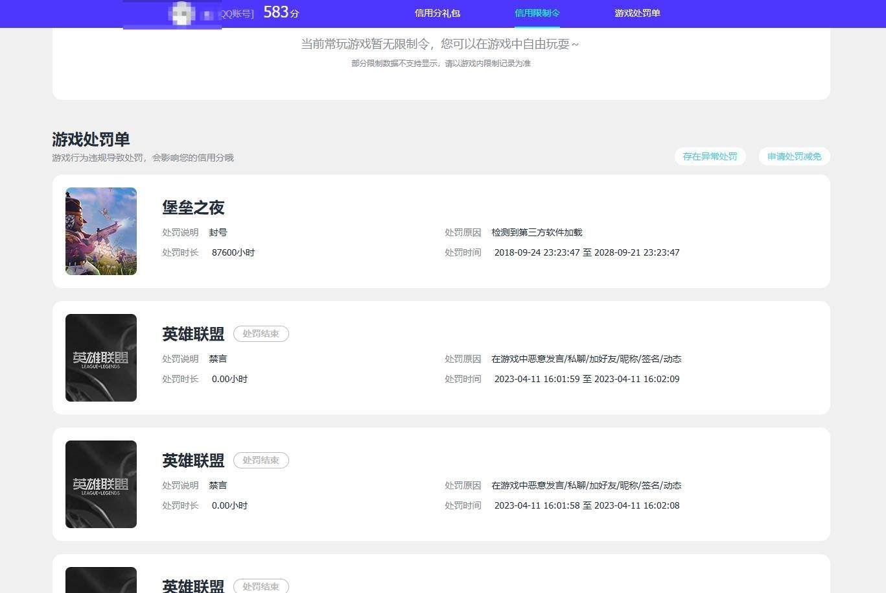
Task: Click the 检测到第三方软件加载 reason text
Action: (537, 232)
